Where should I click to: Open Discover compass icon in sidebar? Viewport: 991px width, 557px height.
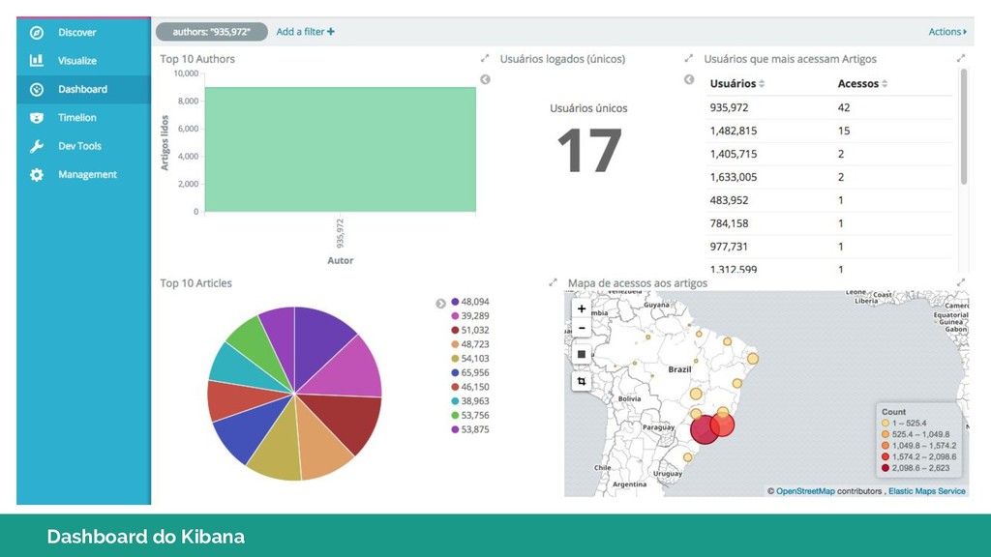(x=37, y=32)
